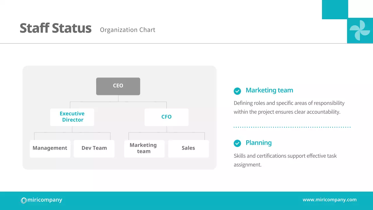373x210 pixels.
Task: Select the Management box
Action: pyautogui.click(x=50, y=148)
